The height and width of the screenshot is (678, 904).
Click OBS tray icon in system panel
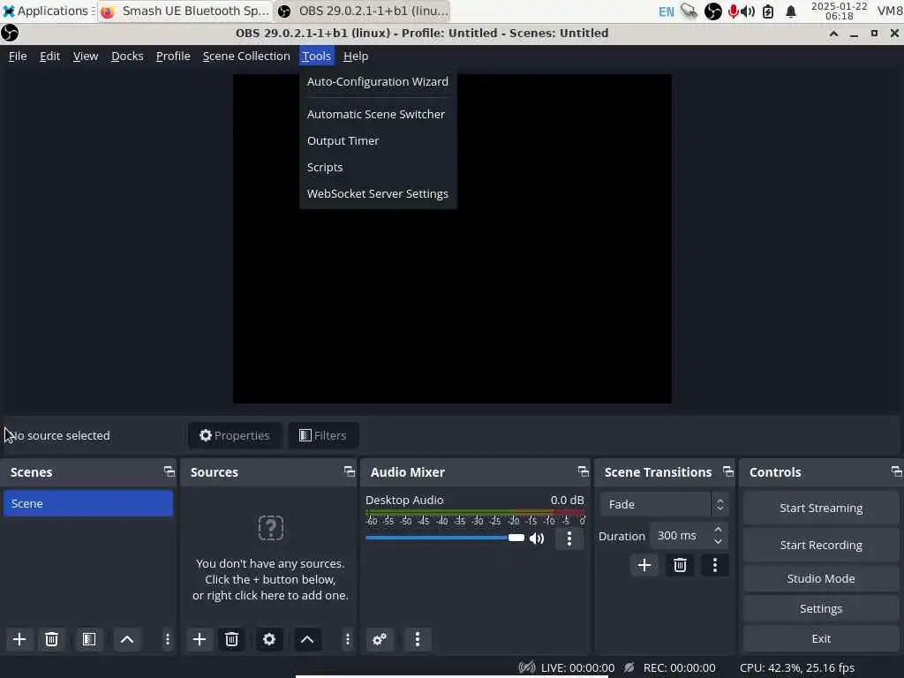[713, 11]
